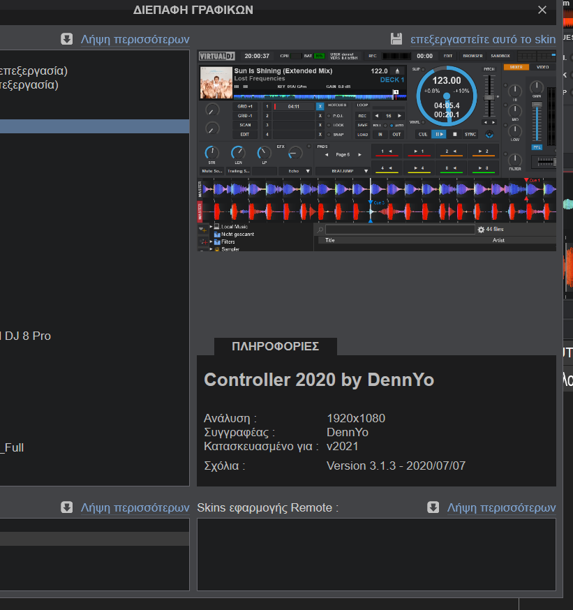This screenshot has height=610, width=573.
Task: Select the blue highlighted row in the skin list
Action: pos(94,126)
